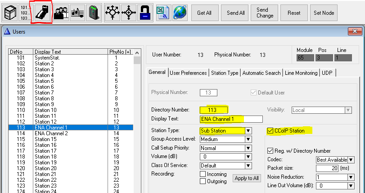
Task: Open the Station Type dropdown
Action: [x=248, y=131]
